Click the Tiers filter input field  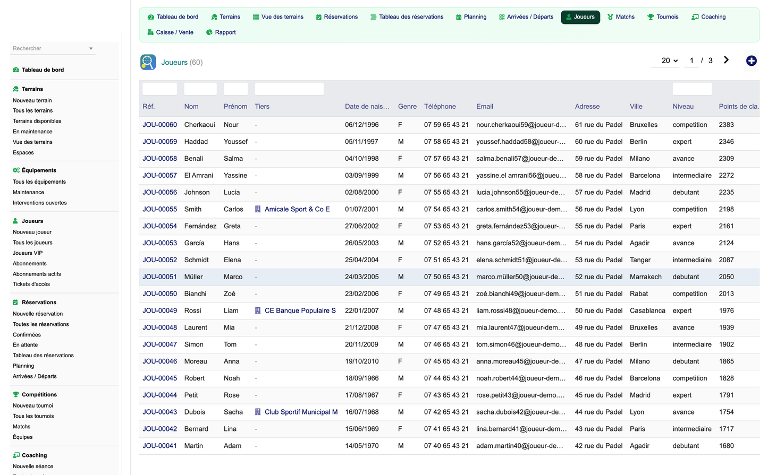289,89
